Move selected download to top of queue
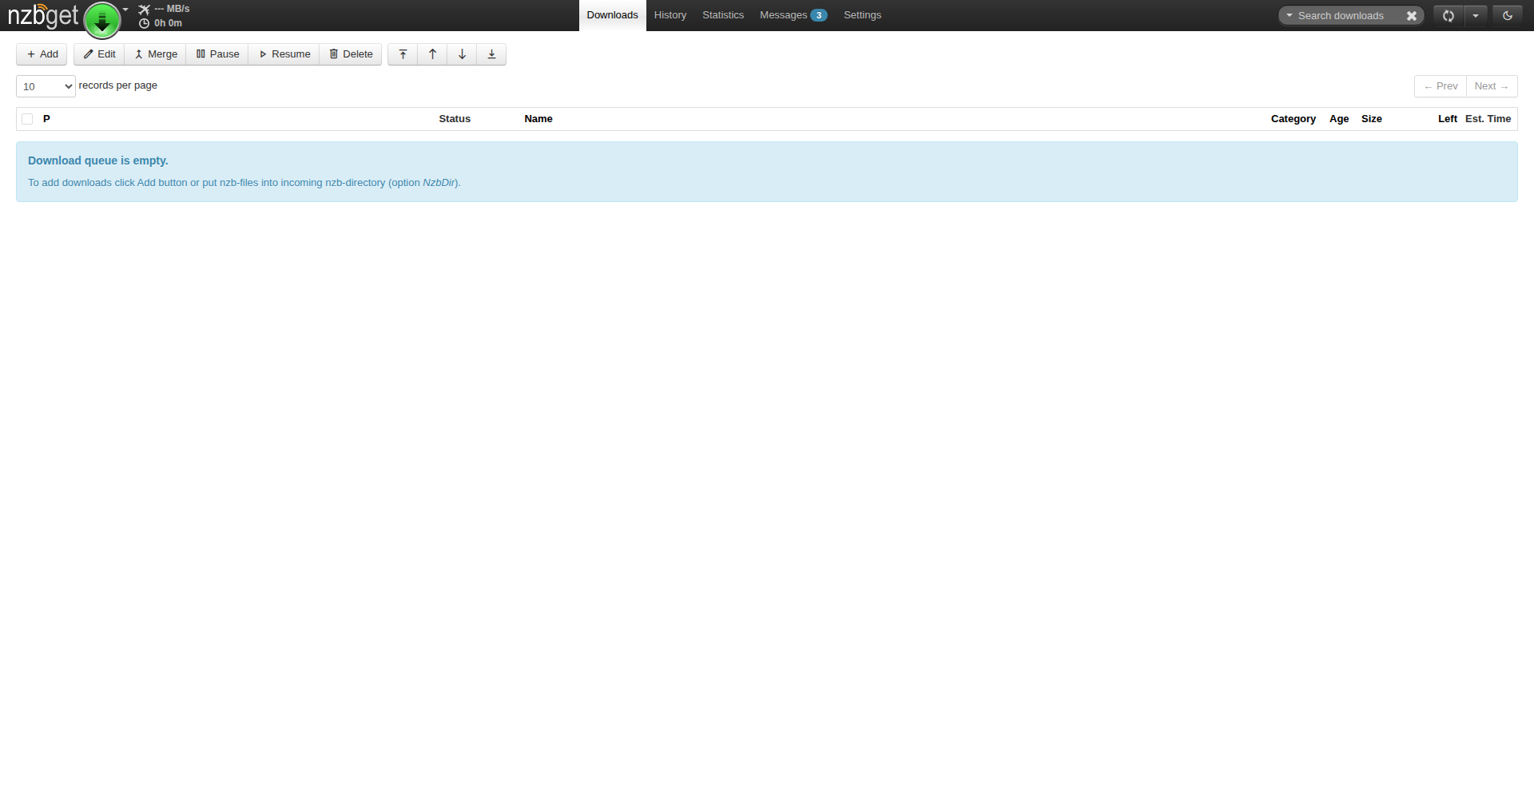 (403, 54)
